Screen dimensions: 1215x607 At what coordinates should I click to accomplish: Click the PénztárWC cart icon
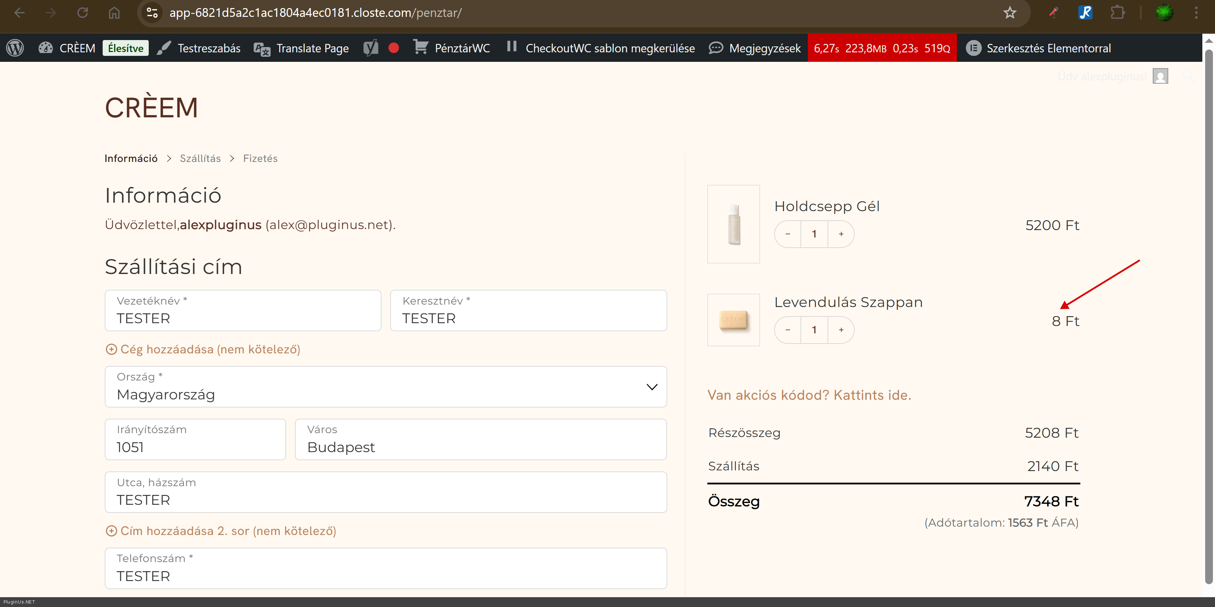tap(420, 47)
